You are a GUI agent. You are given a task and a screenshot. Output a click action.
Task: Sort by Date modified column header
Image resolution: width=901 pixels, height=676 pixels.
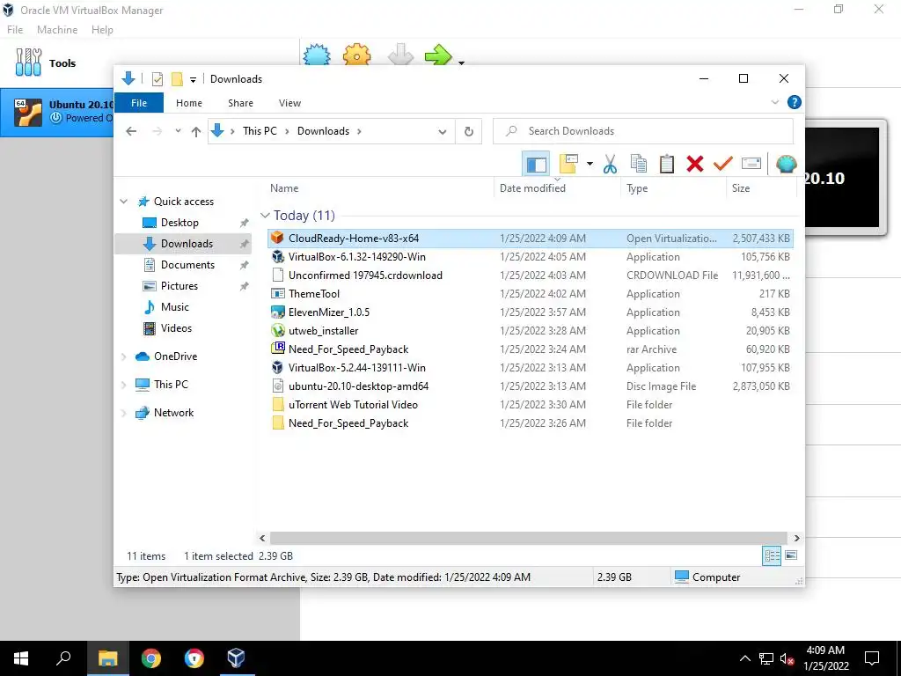[532, 188]
